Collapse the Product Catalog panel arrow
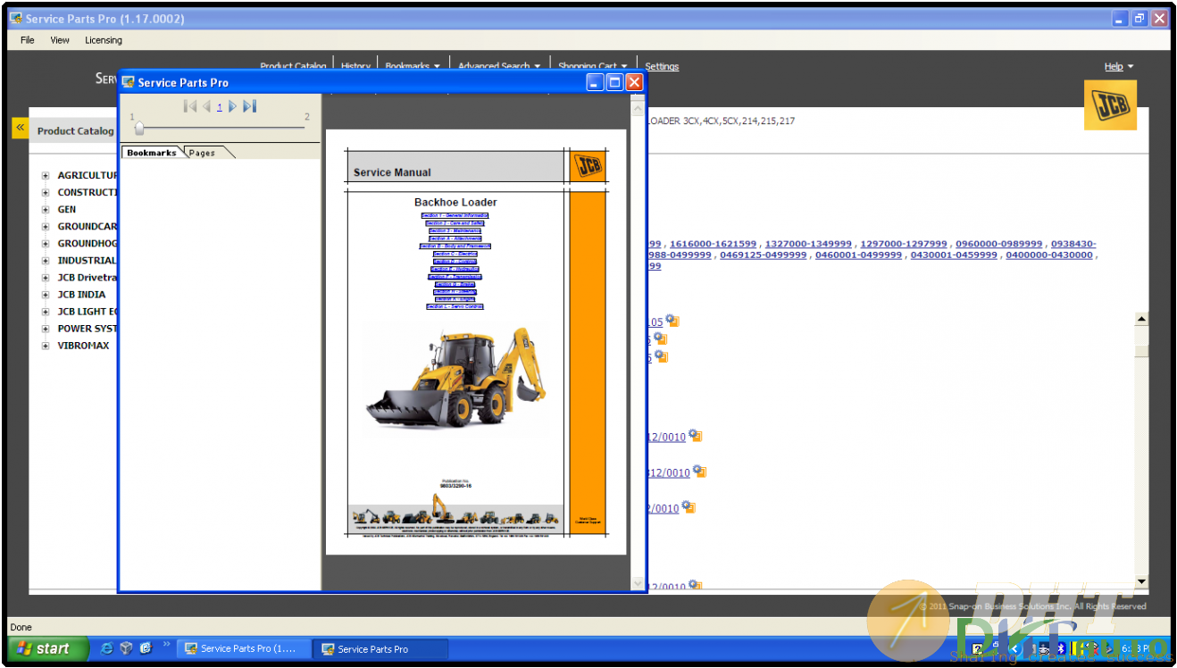Viewport: 1177px width, 668px height. pos(20,128)
